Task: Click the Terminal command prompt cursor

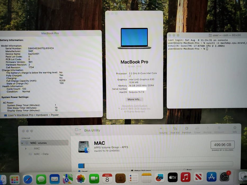Action: (207, 49)
